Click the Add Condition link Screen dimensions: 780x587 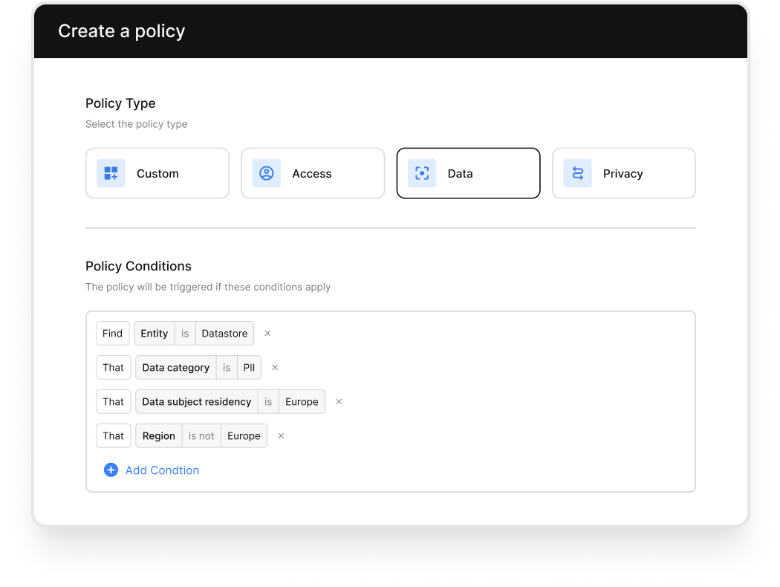162,470
